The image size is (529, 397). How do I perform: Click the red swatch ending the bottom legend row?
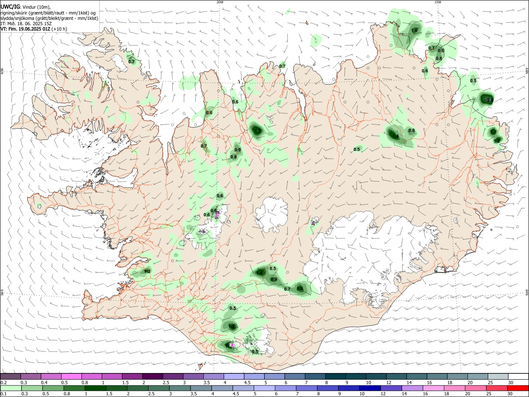point(518,388)
